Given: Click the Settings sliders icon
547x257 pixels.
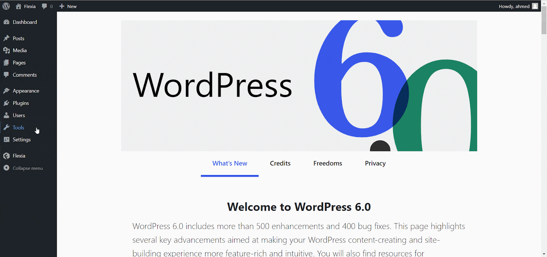Looking at the screenshot, I should [6, 139].
